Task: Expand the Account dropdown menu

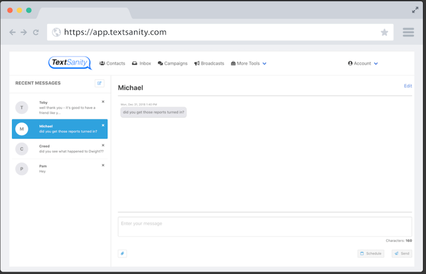Action: click(363, 63)
